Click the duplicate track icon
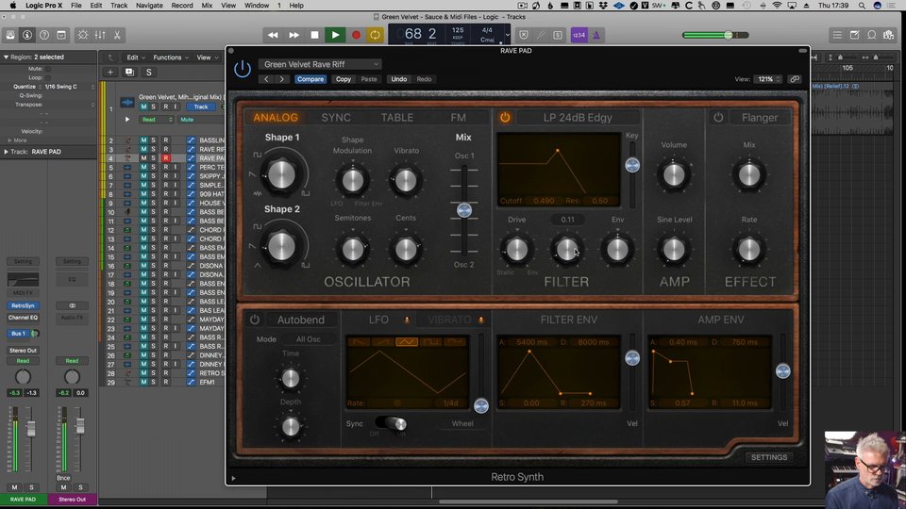The image size is (906, 509). tap(129, 73)
